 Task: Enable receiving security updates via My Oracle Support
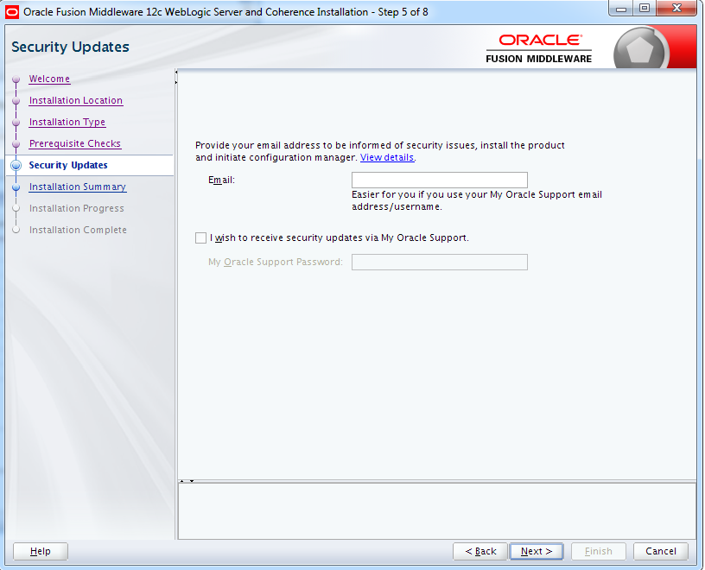coord(200,237)
